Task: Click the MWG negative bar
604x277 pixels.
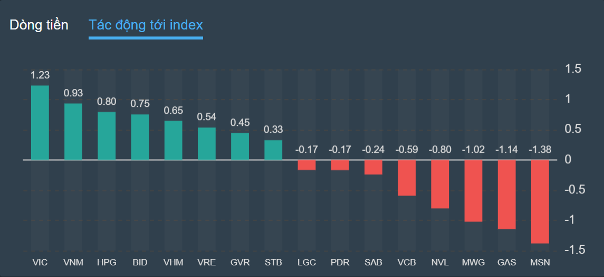Action: point(473,190)
